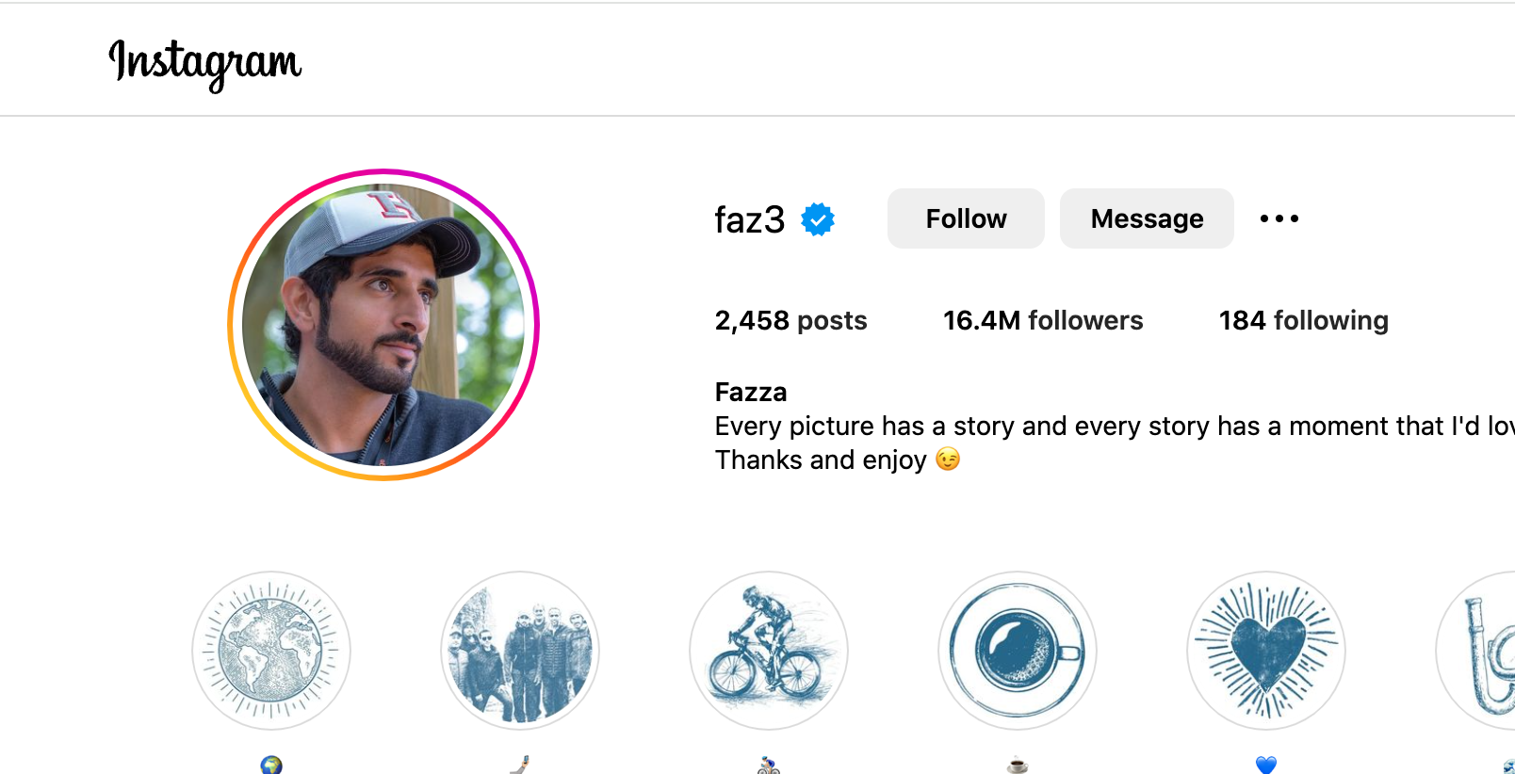Open the group photo story highlight
Viewport: 1515px width, 774px height.
pyautogui.click(x=520, y=651)
